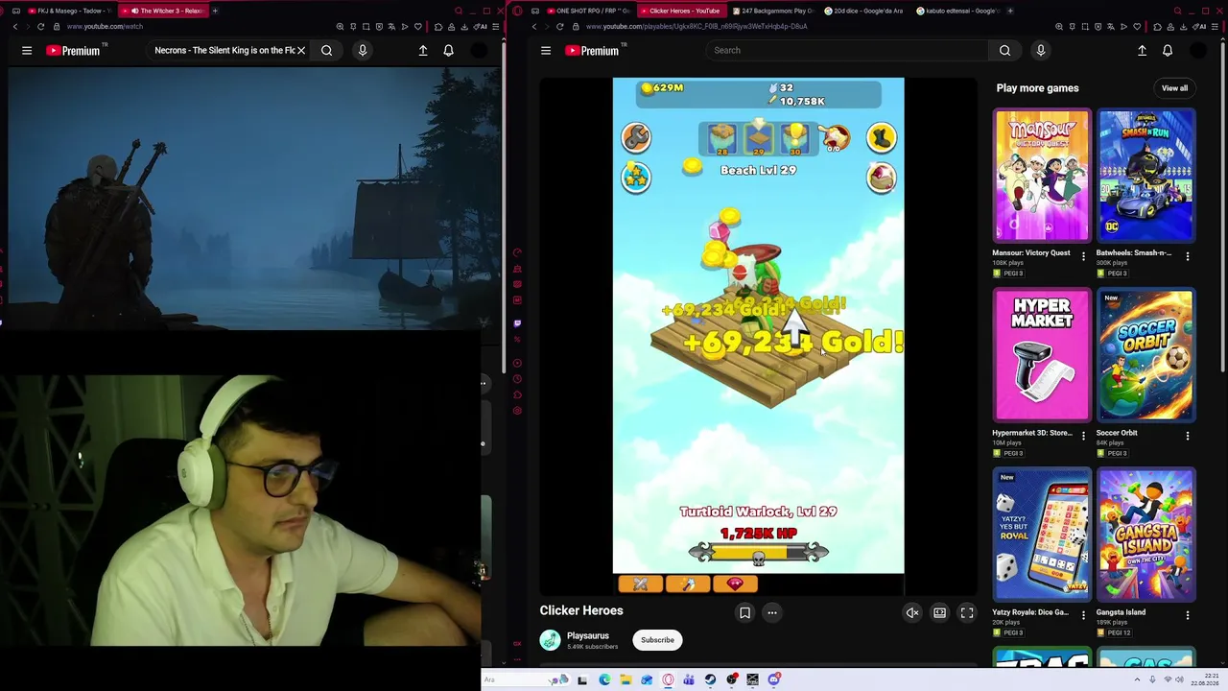Open the Batwheels: Smash-n-Run game thumbnail
The width and height of the screenshot is (1228, 691).
pyautogui.click(x=1146, y=176)
